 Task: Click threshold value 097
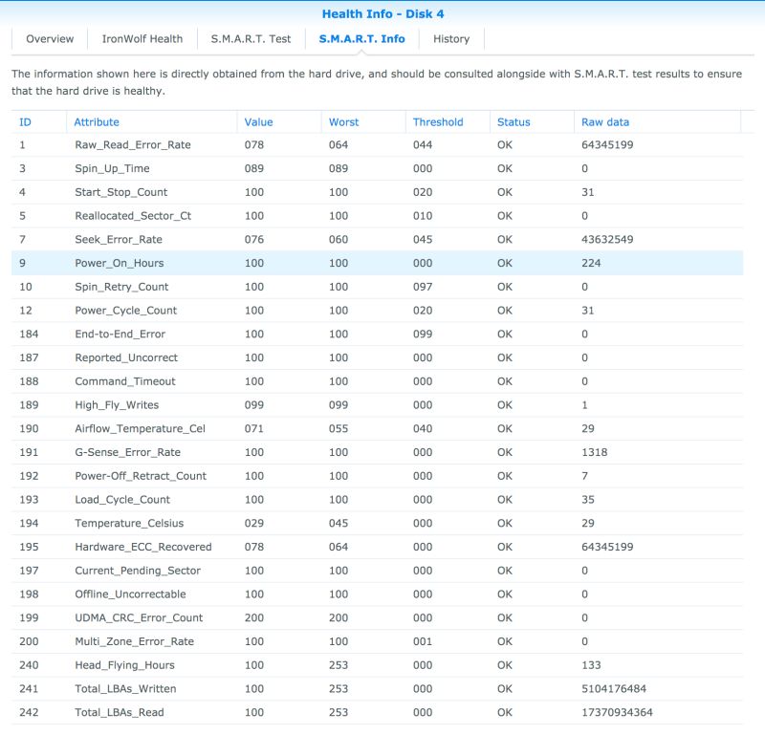(x=423, y=287)
